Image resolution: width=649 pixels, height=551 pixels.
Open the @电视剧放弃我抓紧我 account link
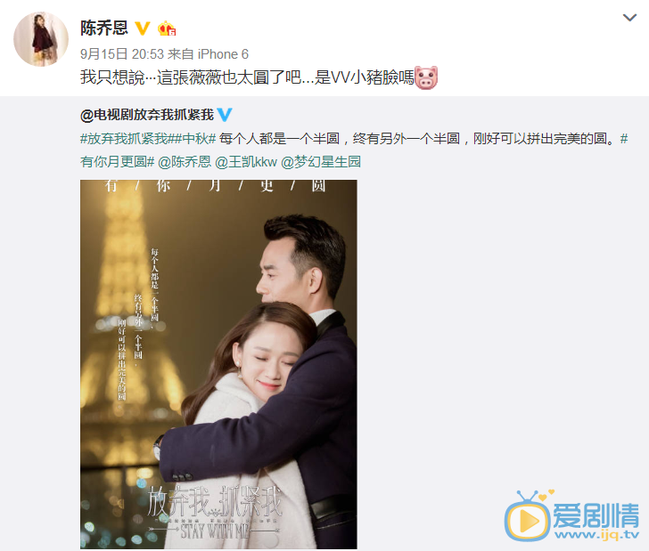tap(147, 115)
